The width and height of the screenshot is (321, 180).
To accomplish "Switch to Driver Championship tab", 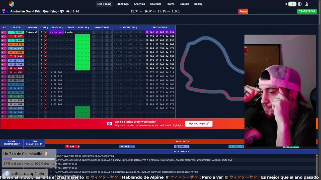I will (x=12, y=143).
